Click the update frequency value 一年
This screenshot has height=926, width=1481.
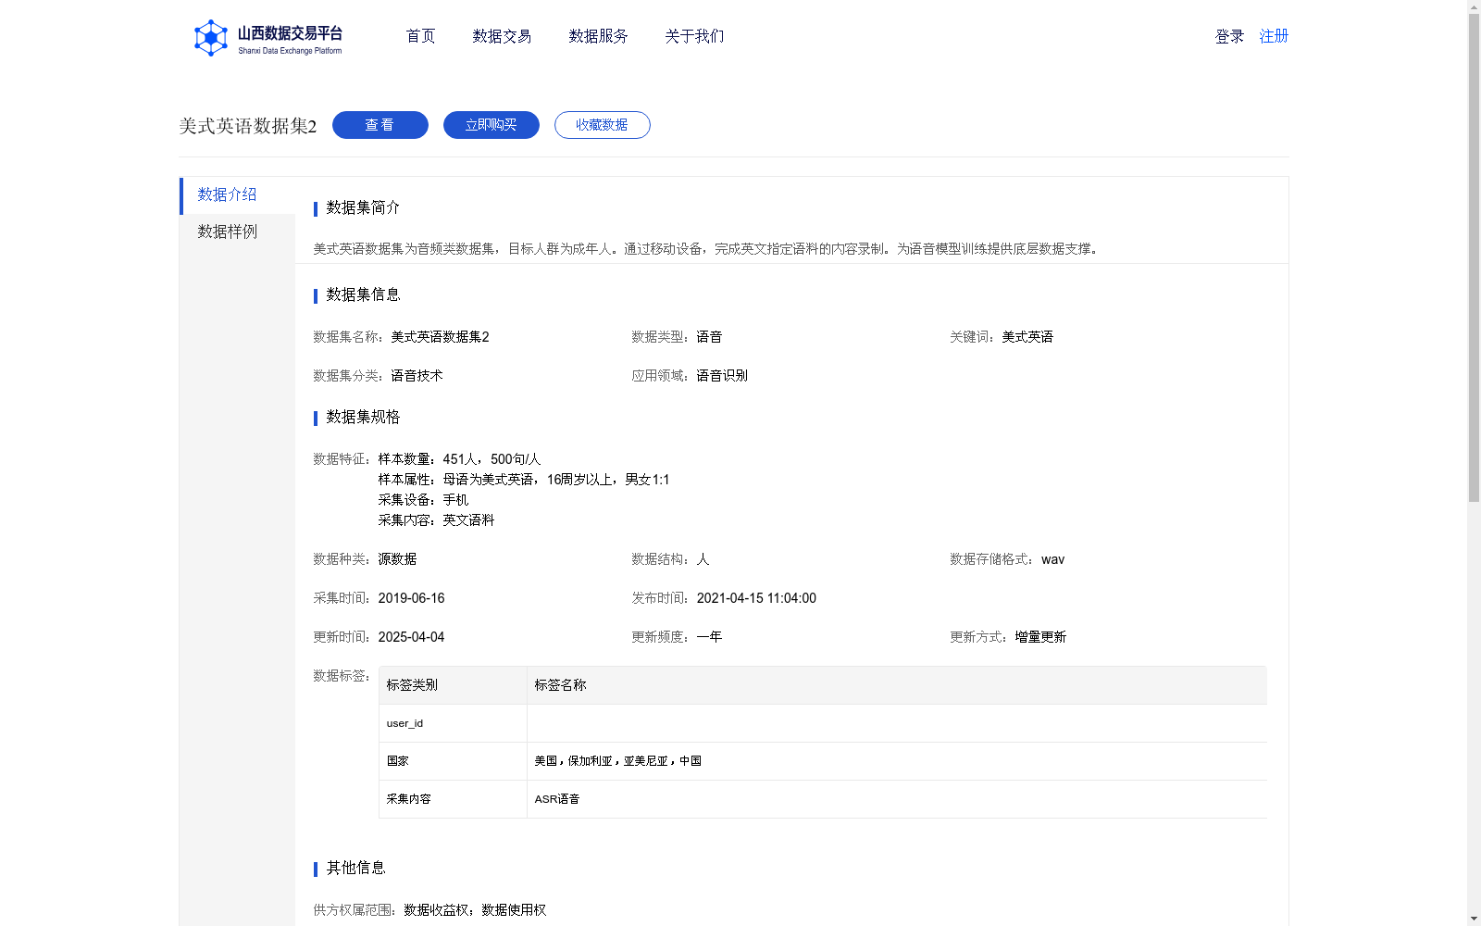tap(709, 637)
